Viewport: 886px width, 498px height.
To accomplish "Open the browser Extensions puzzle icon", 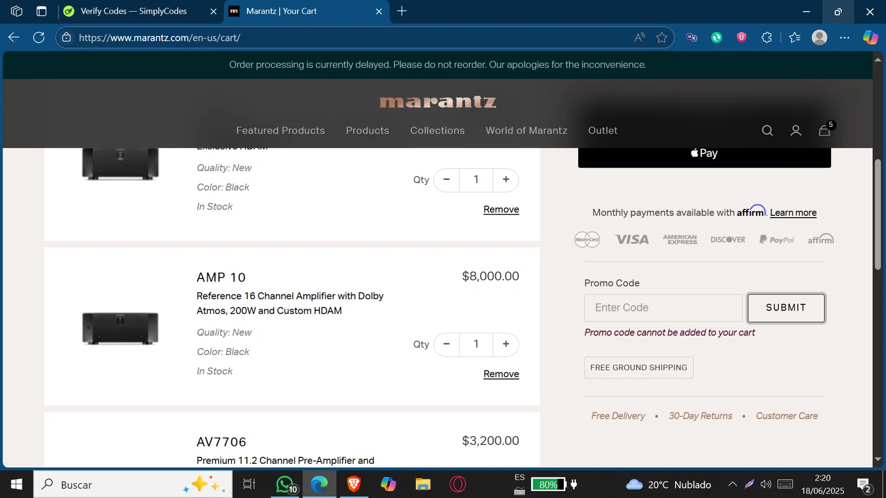I will tap(767, 37).
